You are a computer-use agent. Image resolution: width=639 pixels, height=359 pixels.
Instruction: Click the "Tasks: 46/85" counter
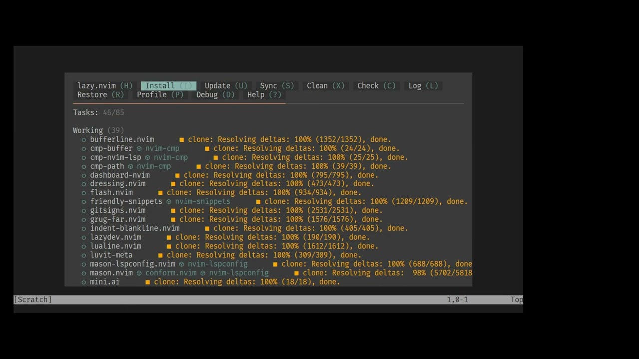pyautogui.click(x=99, y=113)
